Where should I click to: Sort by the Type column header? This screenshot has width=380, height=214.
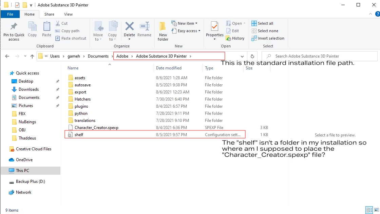(x=209, y=68)
